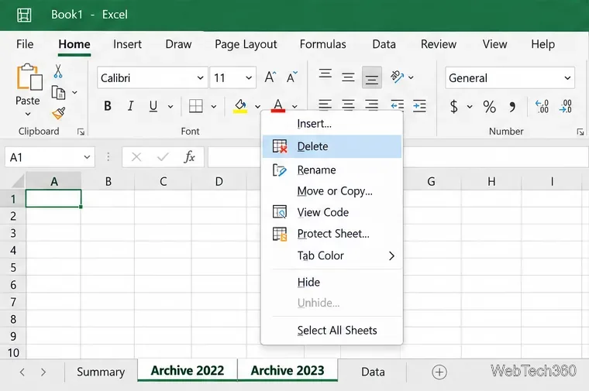
Task: Click the formula bar Enter checkmark
Action: pos(163,157)
